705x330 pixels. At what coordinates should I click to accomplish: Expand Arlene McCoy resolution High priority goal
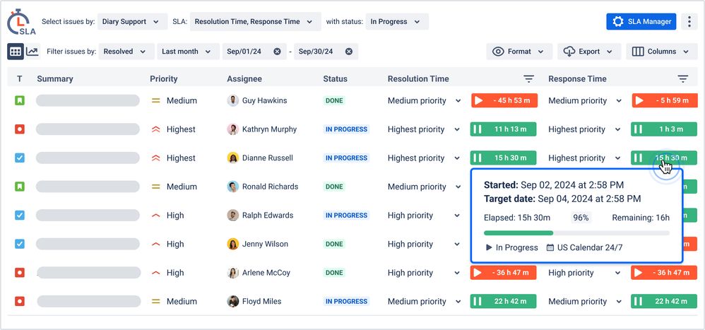click(x=458, y=273)
